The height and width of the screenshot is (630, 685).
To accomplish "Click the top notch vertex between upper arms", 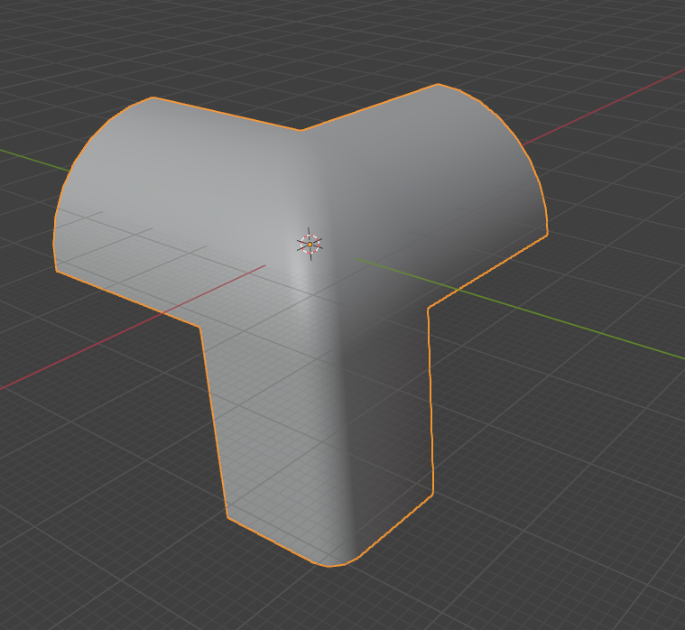I will click(301, 130).
